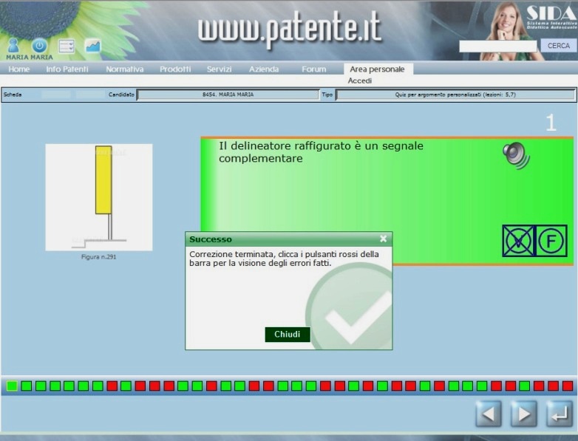This screenshot has height=441, width=578.
Task: Go to next question arrow
Action: pyautogui.click(x=523, y=414)
